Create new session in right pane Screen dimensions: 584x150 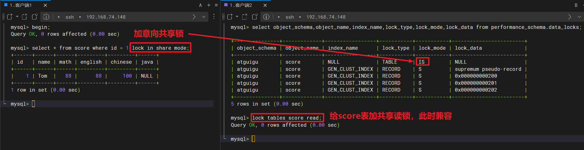[x=230, y=17]
